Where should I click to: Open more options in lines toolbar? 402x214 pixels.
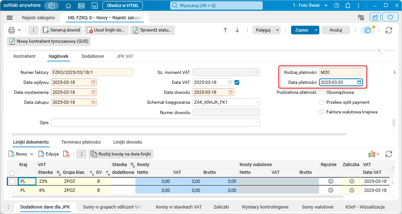81,154
